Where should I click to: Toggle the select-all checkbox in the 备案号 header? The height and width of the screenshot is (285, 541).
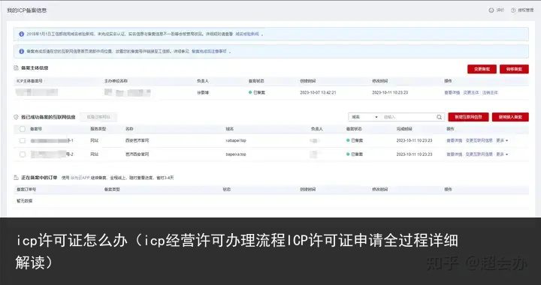23,129
